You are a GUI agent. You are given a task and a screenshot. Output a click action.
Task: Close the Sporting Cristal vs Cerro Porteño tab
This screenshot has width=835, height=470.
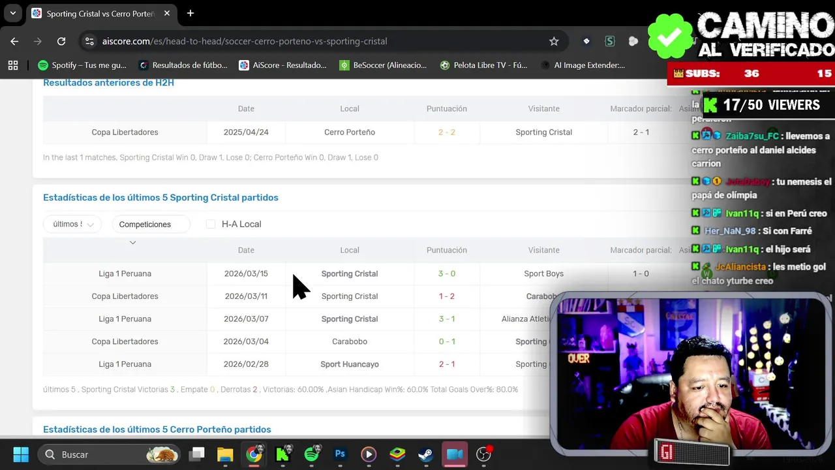click(x=167, y=14)
